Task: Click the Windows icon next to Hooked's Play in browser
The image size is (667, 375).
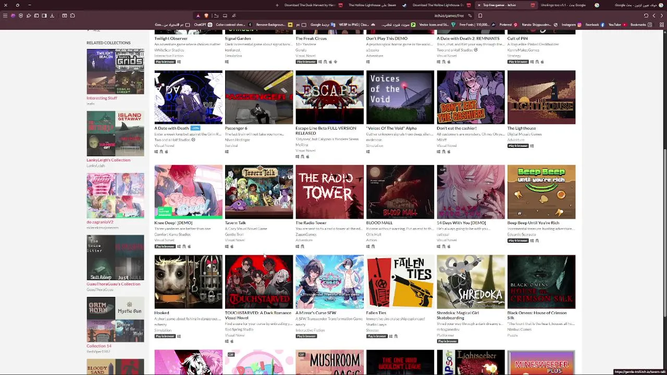Action: tap(179, 336)
